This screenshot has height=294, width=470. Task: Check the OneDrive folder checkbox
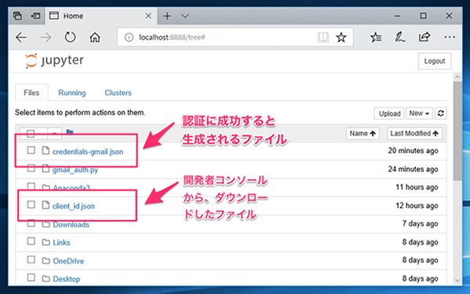point(31,260)
